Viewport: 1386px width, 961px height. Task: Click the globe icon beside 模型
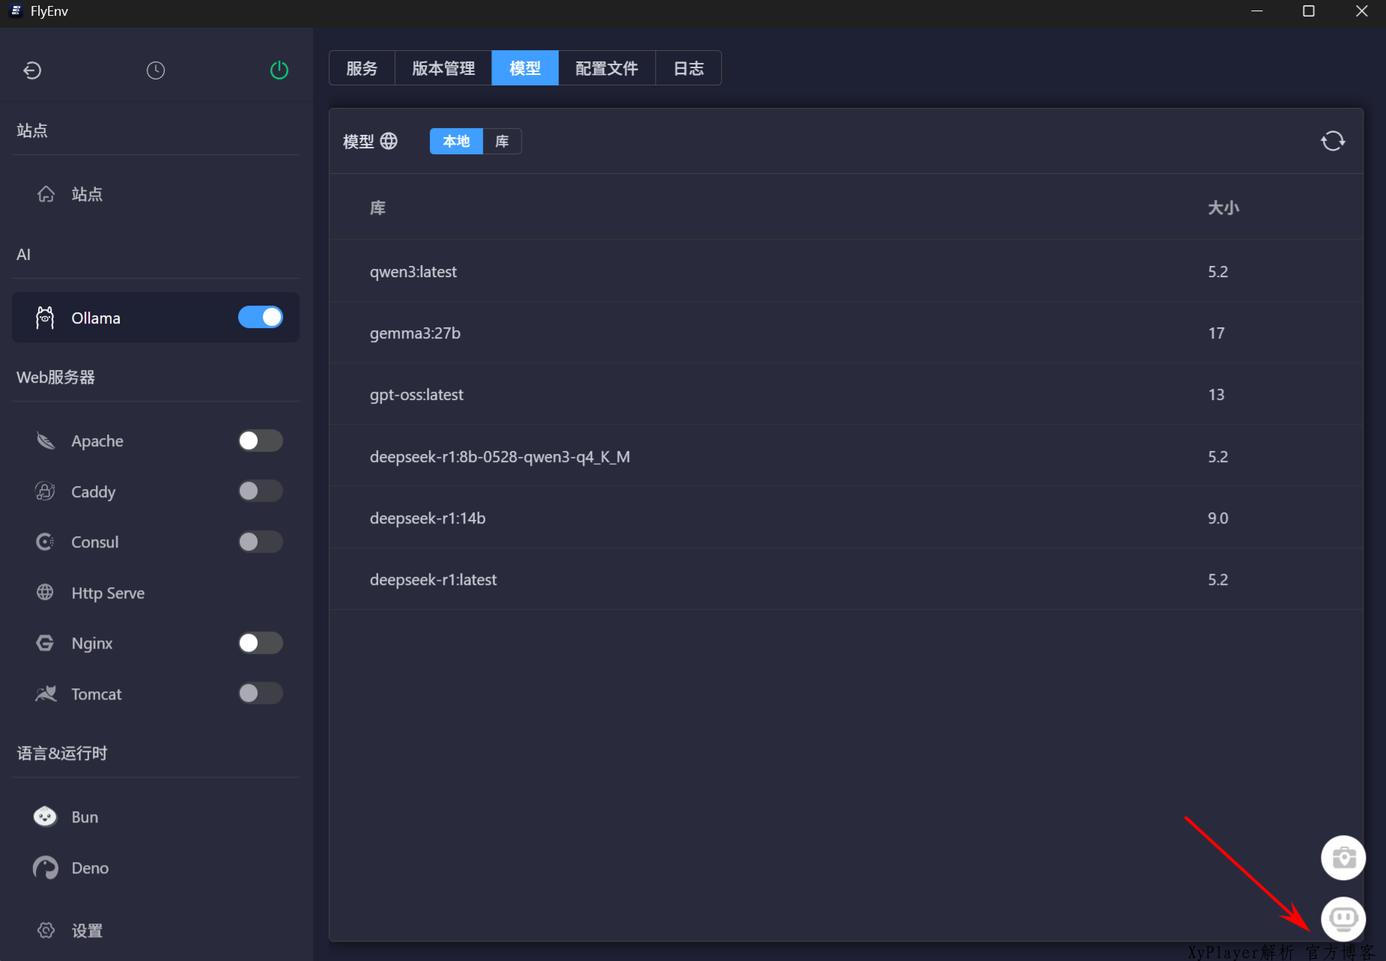tap(389, 141)
